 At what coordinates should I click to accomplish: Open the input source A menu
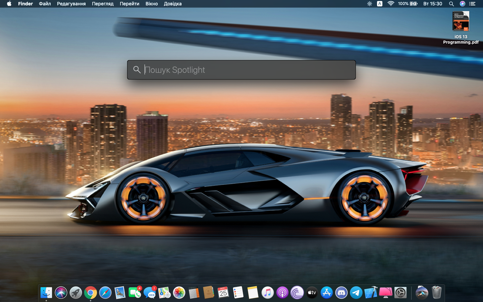click(x=380, y=4)
